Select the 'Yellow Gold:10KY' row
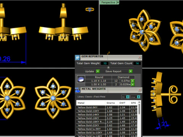Screen dimensions: 183x137 (107, 111)
